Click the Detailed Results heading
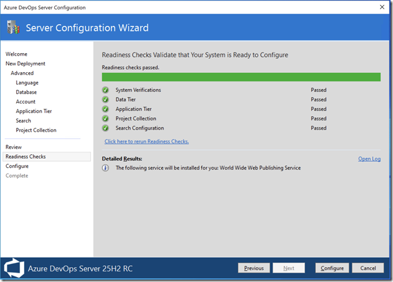 pos(122,159)
